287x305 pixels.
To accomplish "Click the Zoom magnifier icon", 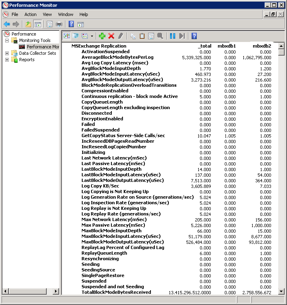I will pos(160,36).
